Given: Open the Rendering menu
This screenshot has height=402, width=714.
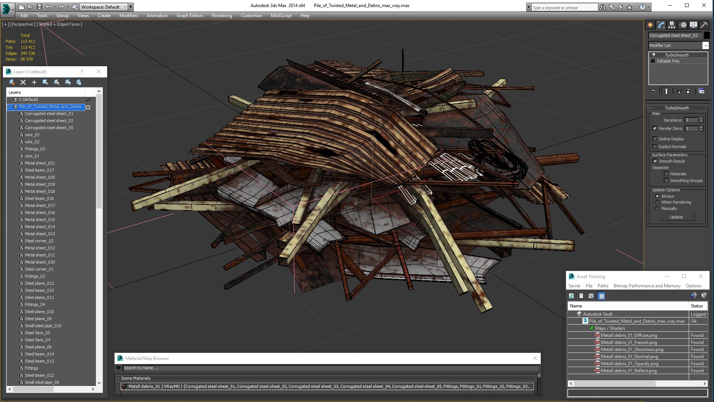Looking at the screenshot, I should click(222, 16).
